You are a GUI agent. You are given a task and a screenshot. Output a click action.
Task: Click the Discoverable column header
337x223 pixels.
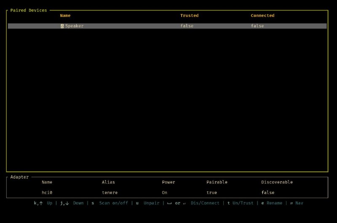277,182
